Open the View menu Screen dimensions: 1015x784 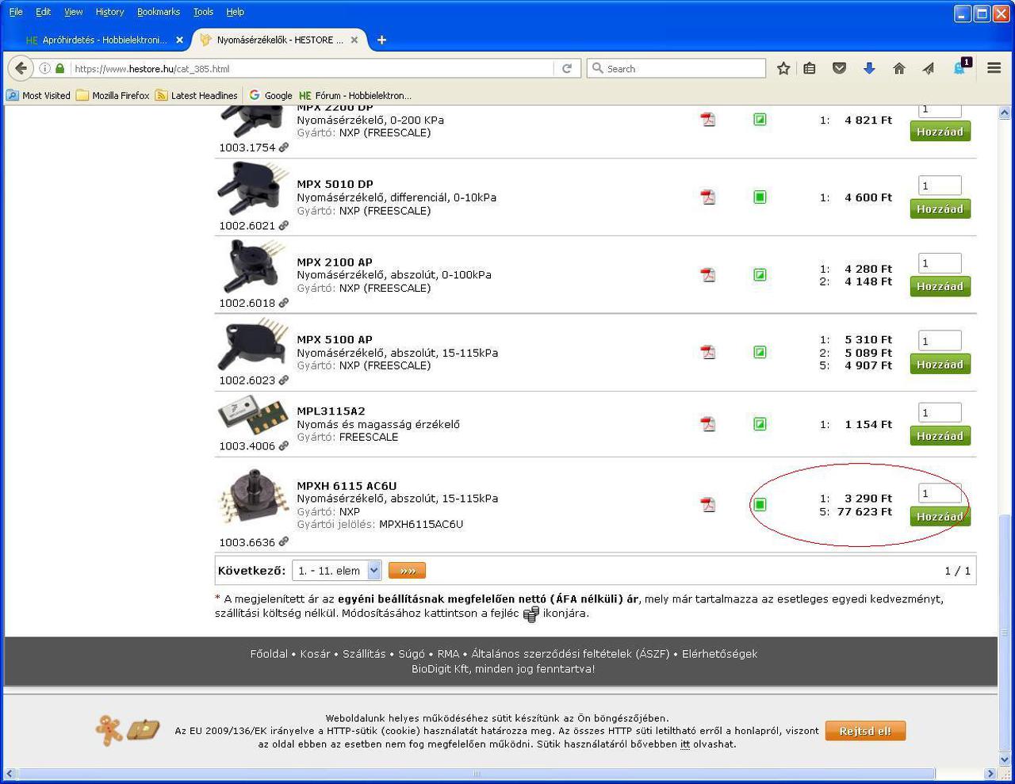[74, 12]
